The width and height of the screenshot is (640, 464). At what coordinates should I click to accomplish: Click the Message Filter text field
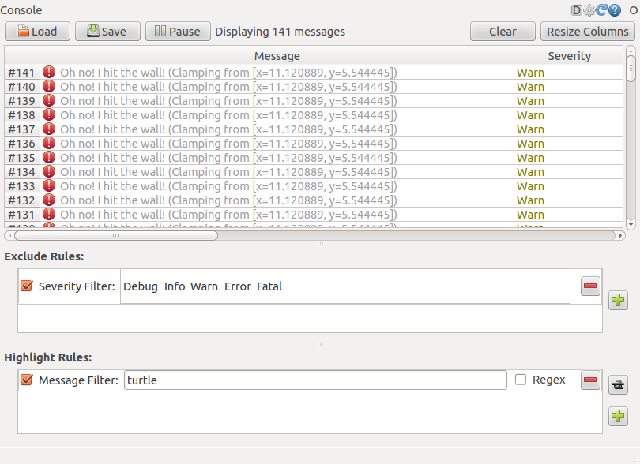pyautogui.click(x=314, y=380)
